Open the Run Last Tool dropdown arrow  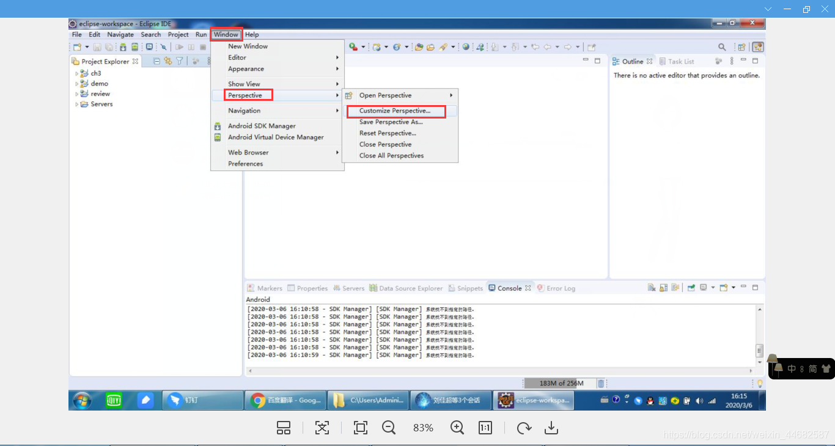click(363, 47)
